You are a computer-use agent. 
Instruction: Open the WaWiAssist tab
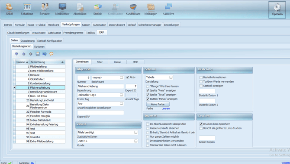(39, 33)
